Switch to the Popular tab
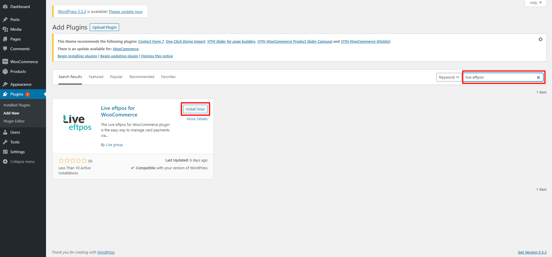 (116, 77)
